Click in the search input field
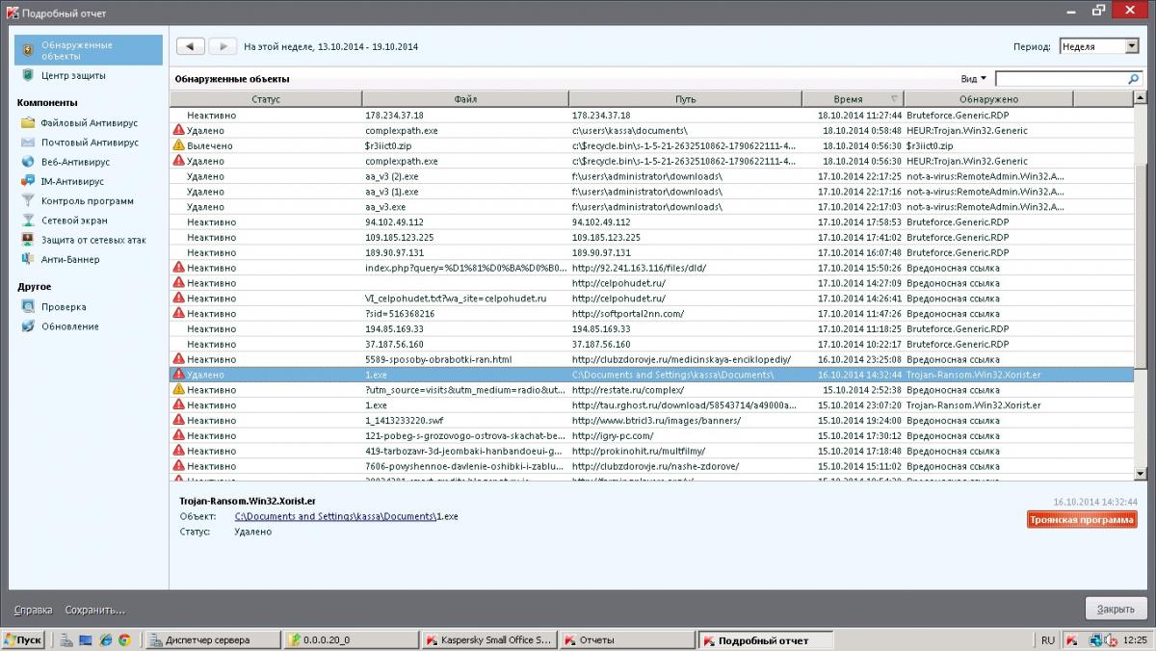The width and height of the screenshot is (1156, 651). point(1060,79)
